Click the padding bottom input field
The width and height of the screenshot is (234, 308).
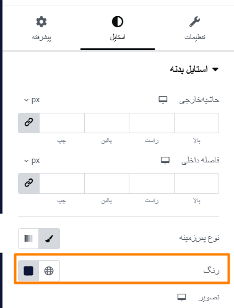pos(106,183)
